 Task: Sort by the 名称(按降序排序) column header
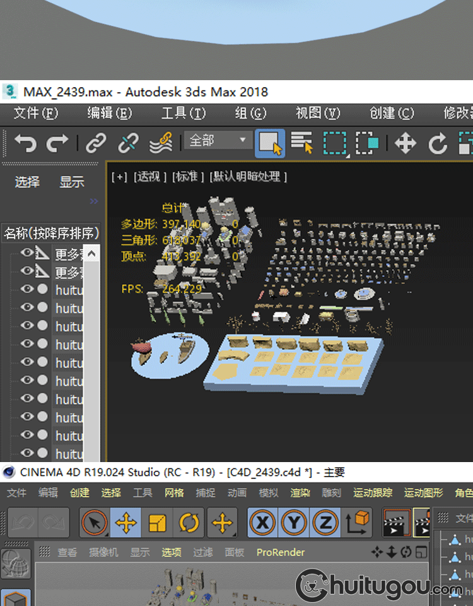click(51, 233)
